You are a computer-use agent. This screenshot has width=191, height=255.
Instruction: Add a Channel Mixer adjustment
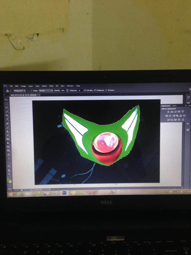click(x=181, y=116)
